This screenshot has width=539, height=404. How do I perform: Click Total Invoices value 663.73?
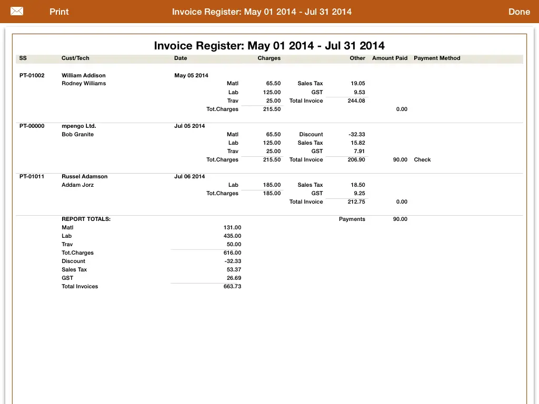coord(232,286)
